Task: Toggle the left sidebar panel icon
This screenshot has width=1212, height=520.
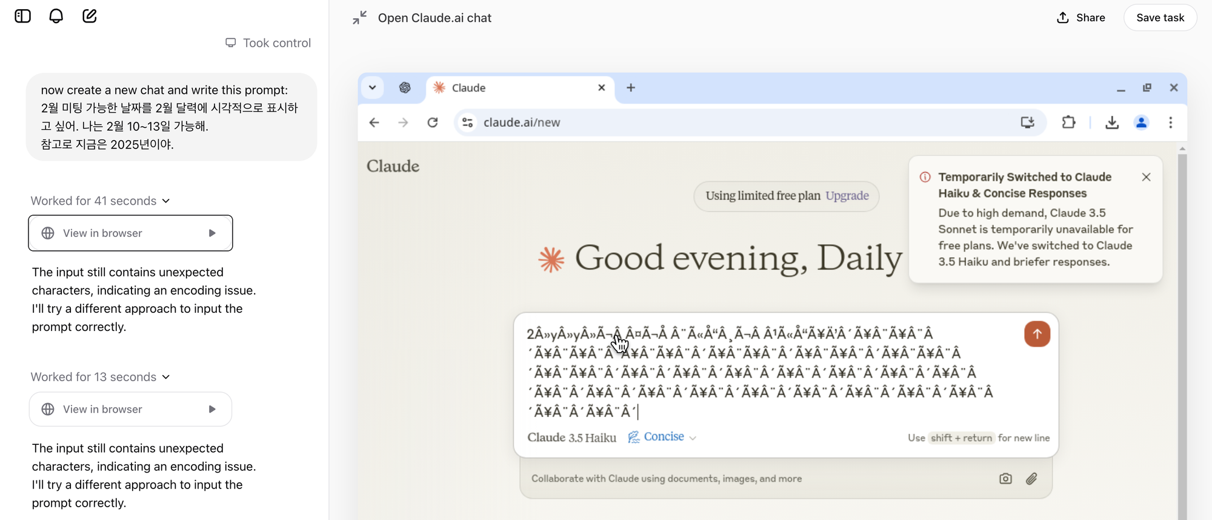Action: pos(22,16)
